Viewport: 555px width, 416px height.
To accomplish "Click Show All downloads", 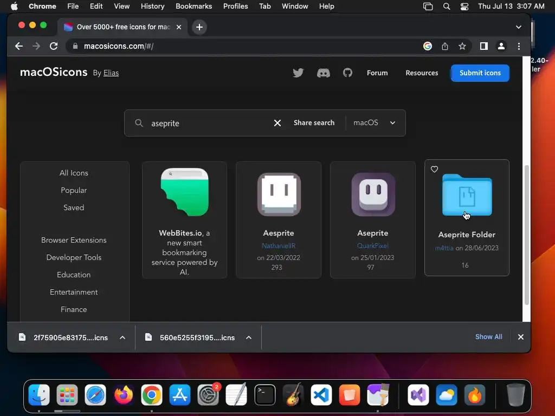I will coord(488,337).
